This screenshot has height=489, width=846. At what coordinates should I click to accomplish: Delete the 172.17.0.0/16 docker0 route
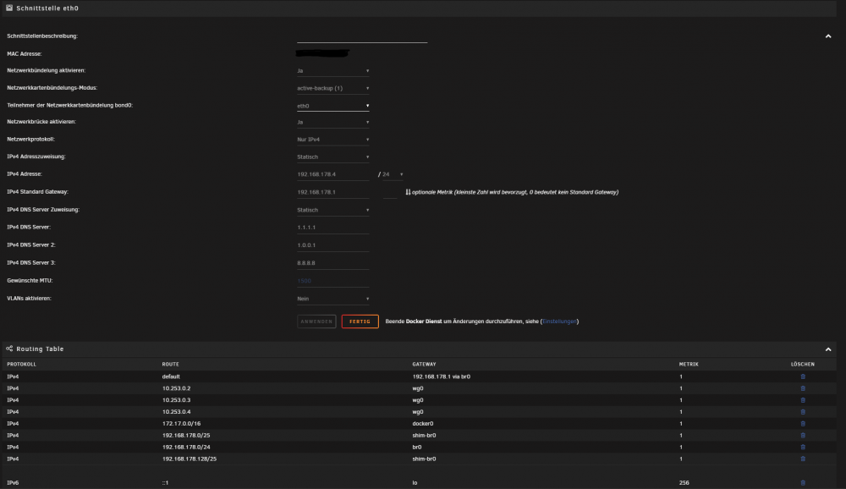[x=802, y=424]
